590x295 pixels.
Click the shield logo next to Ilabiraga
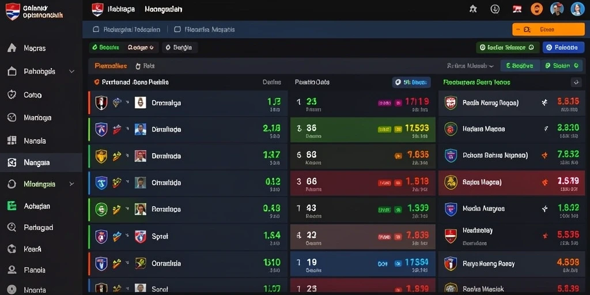(97, 9)
